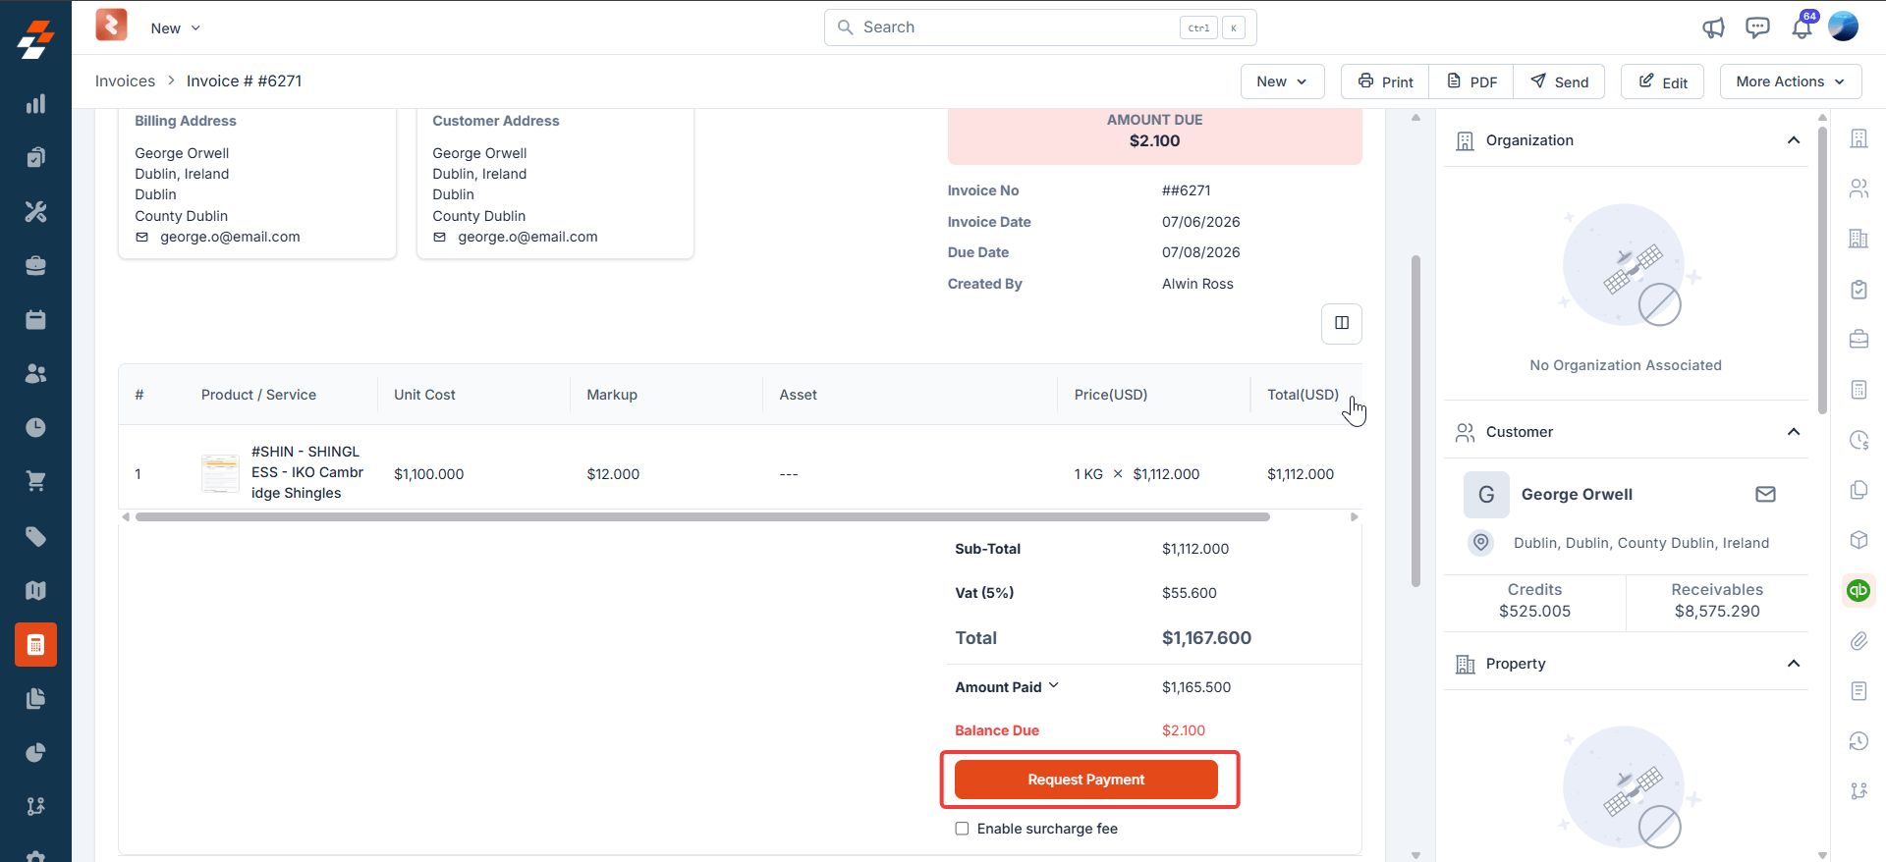Open the briefcase jobs icon in left sidebar
Screen dimensions: 1886x862
35,265
